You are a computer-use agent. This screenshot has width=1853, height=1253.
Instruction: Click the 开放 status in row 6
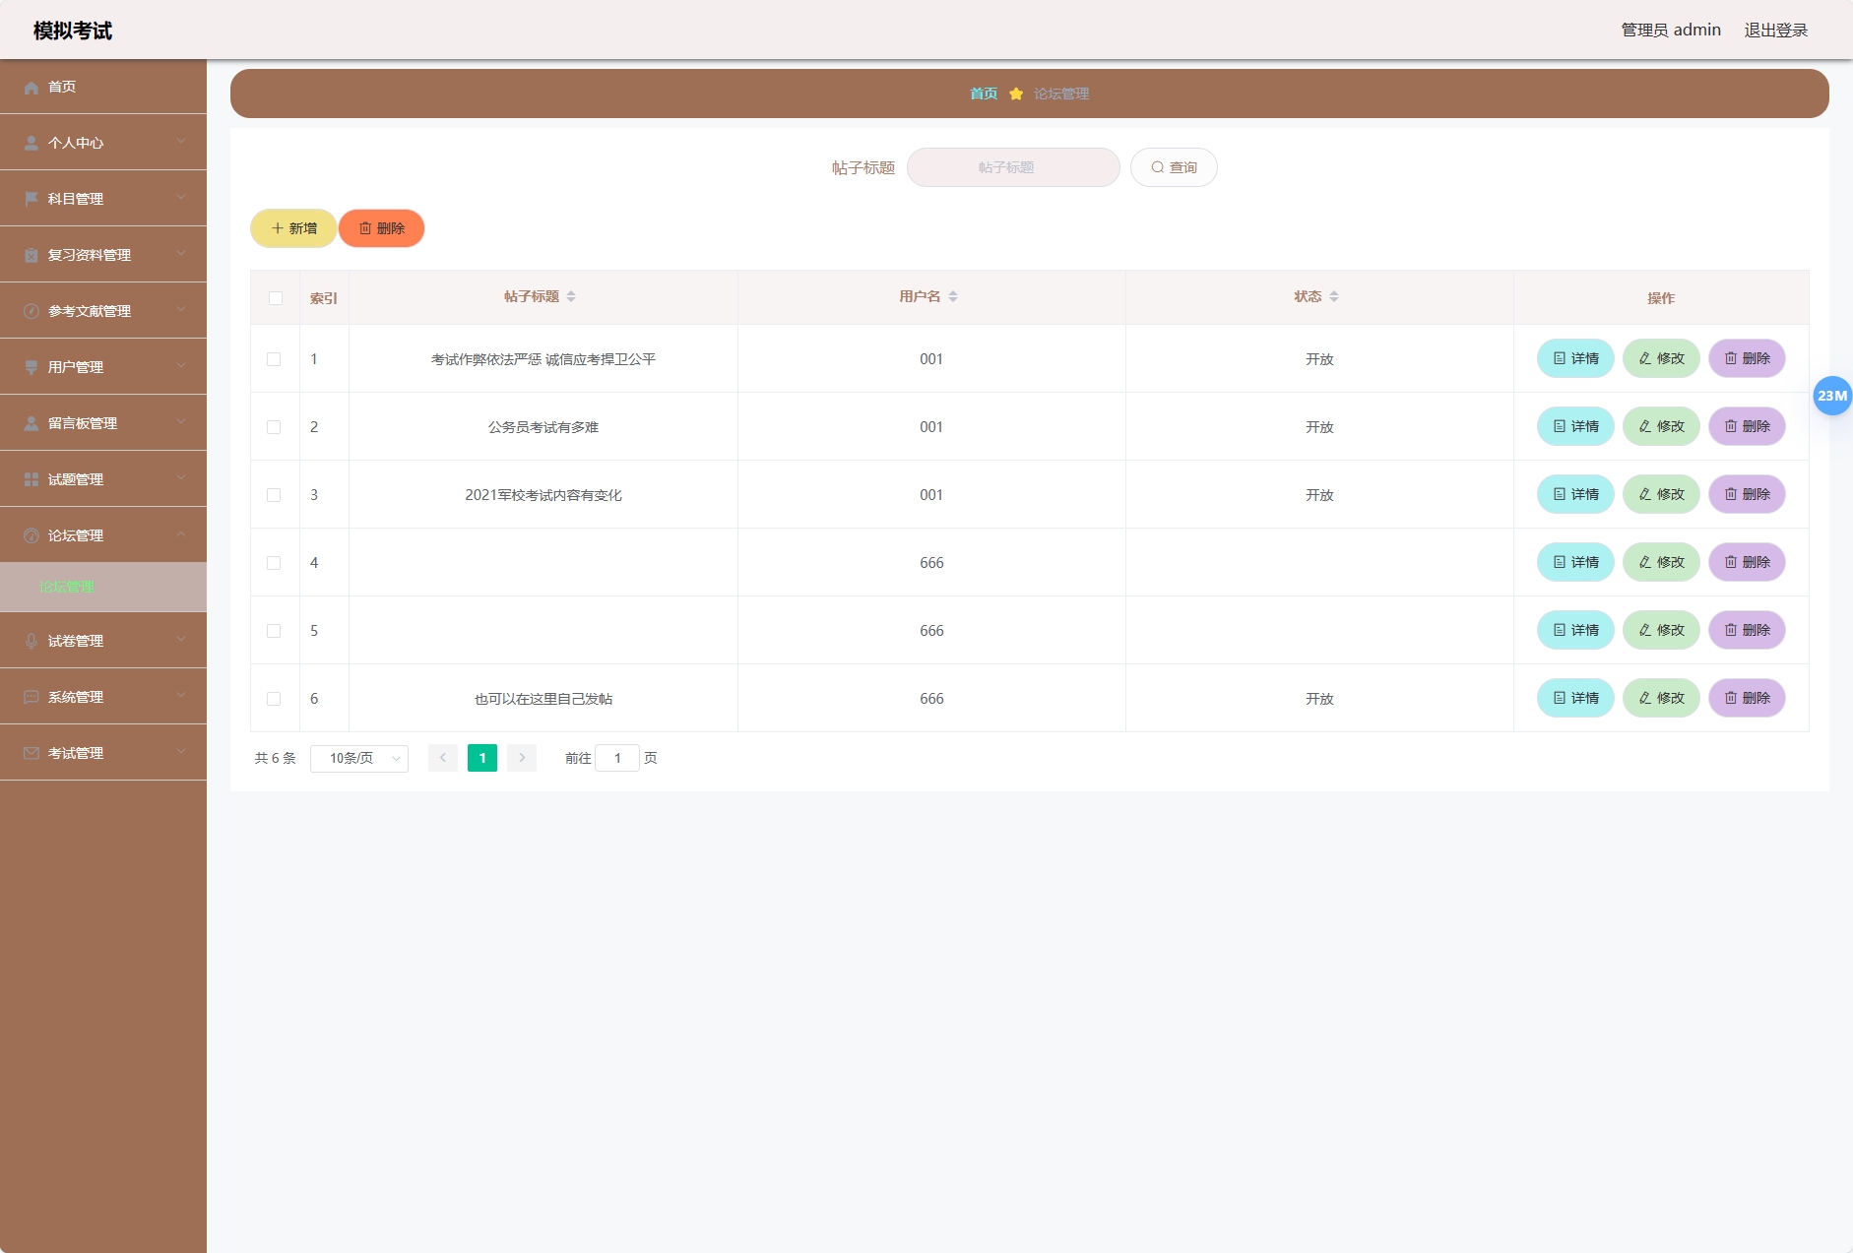coord(1319,699)
